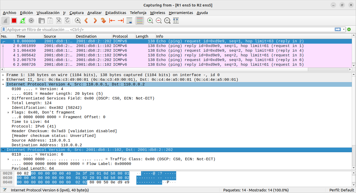
Task: Open the Archivo menu
Action: pyautogui.click(x=9, y=13)
